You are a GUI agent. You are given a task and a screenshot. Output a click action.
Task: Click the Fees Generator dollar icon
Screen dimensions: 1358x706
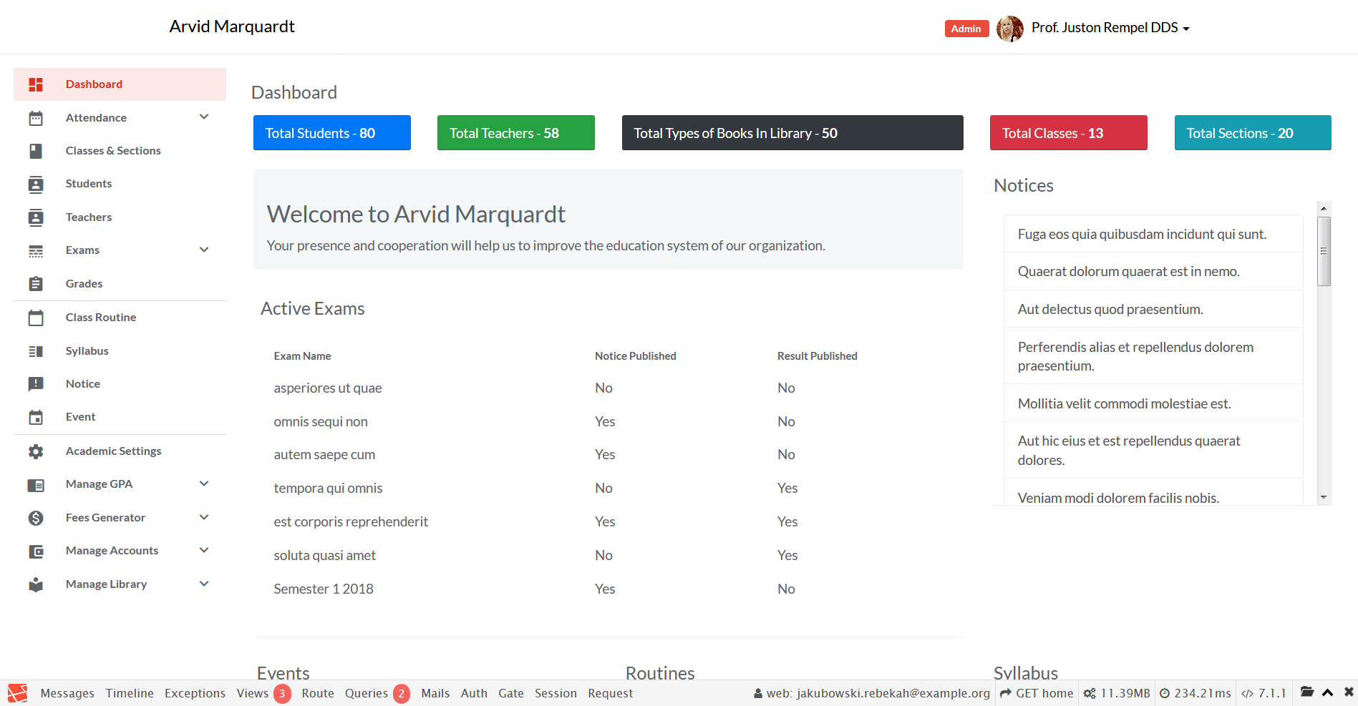pos(36,518)
